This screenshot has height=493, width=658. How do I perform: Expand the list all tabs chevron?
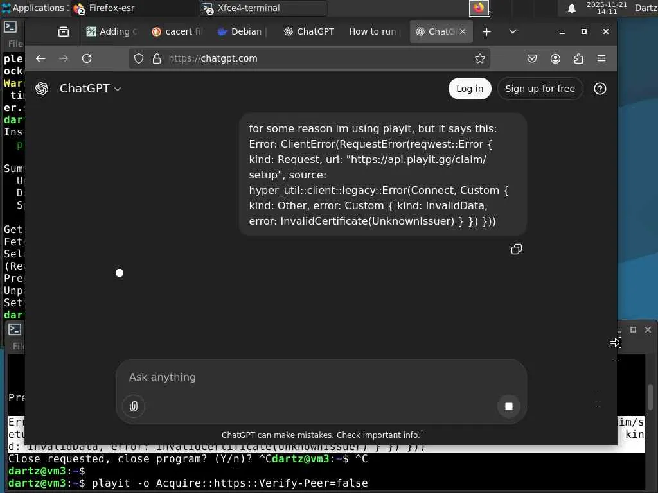point(512,31)
